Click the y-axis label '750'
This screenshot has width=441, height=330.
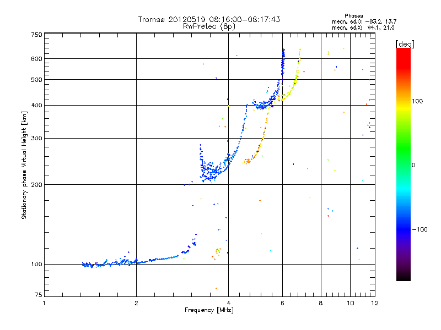[36, 35]
